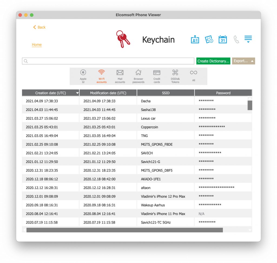
Task: Select the Wakeup Aarhus SSID entry
Action: [153, 205]
